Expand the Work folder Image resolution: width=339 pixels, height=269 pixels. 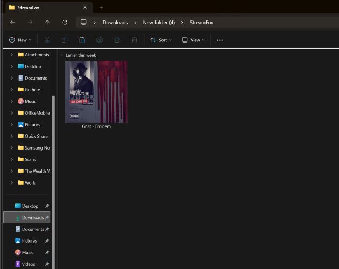[11, 183]
